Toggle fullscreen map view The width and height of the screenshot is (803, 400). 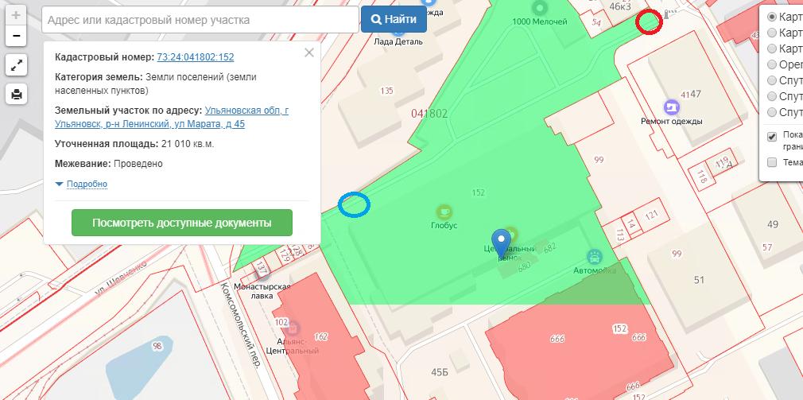tap(16, 65)
